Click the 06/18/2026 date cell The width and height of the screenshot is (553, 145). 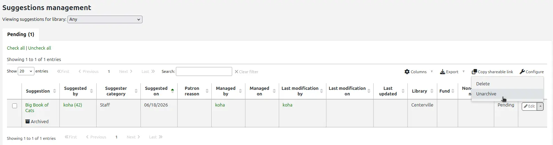tap(159, 113)
